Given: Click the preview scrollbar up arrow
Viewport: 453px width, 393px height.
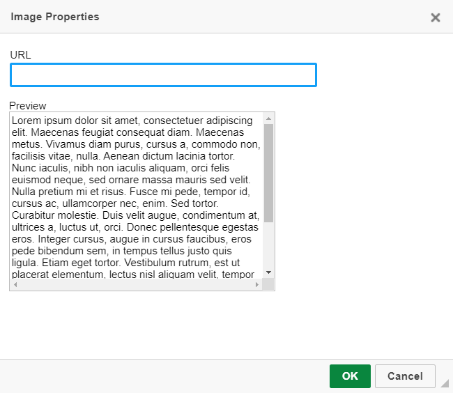Looking at the screenshot, I should [268, 118].
